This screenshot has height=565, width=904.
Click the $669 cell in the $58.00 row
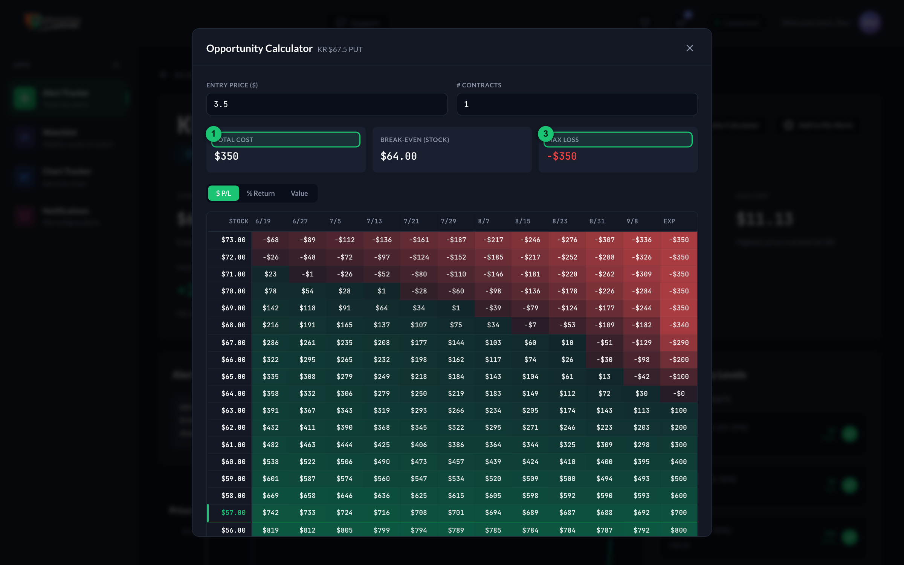point(270,496)
